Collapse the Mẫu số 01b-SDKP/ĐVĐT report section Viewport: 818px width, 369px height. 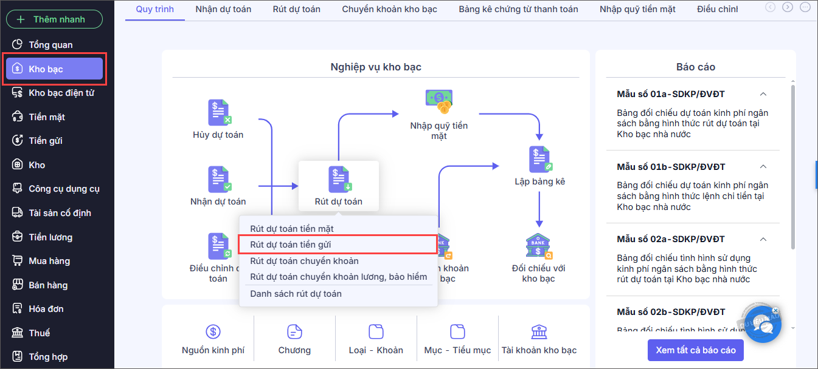763,167
